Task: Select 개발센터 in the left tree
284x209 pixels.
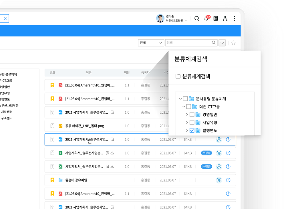Action: coord(7,112)
